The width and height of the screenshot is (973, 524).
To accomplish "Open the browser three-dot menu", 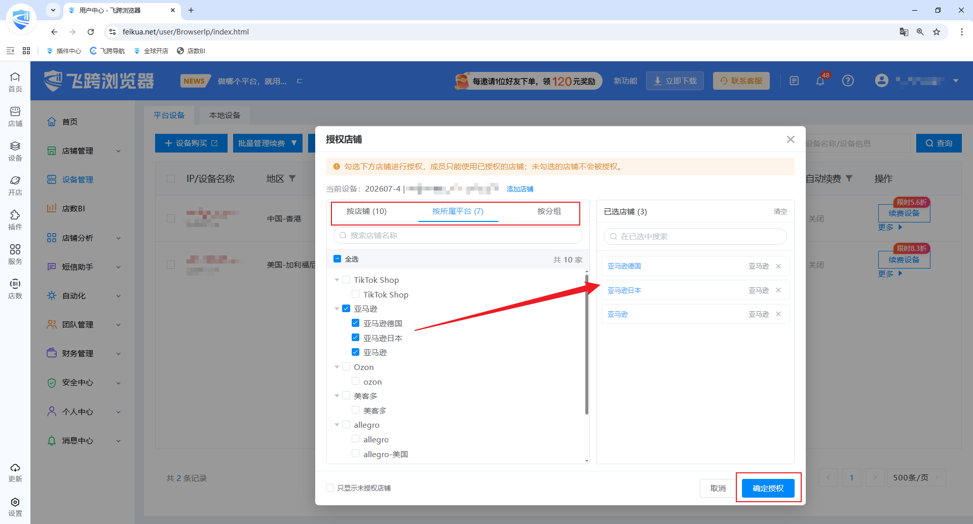I will (962, 32).
